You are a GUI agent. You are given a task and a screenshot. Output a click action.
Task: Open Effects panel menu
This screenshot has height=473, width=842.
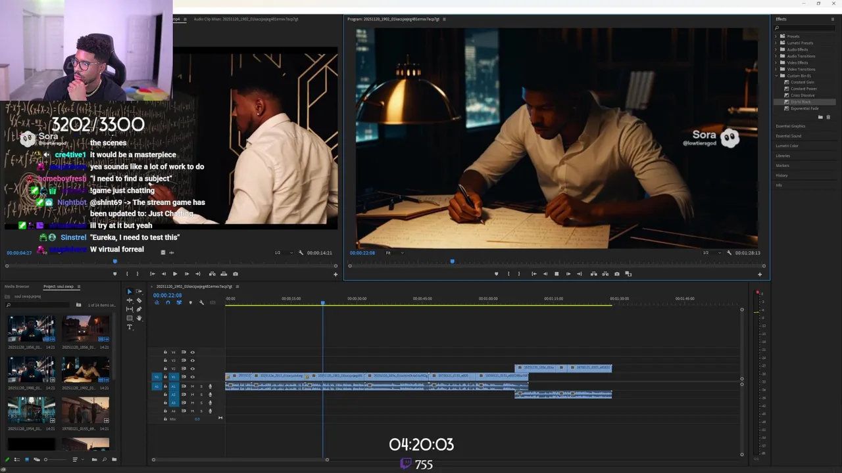click(833, 19)
